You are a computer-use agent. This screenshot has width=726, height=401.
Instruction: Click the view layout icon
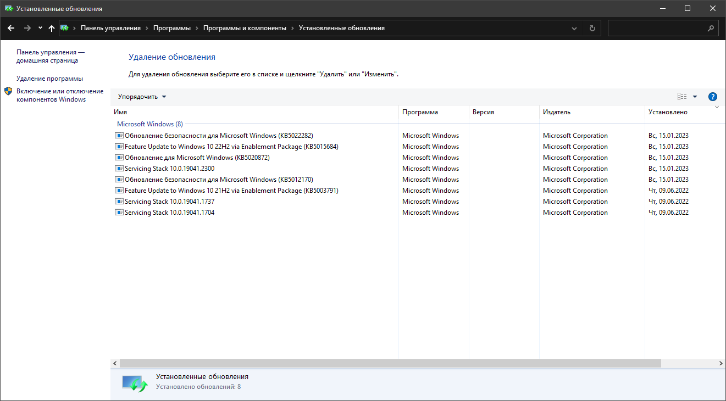click(682, 97)
